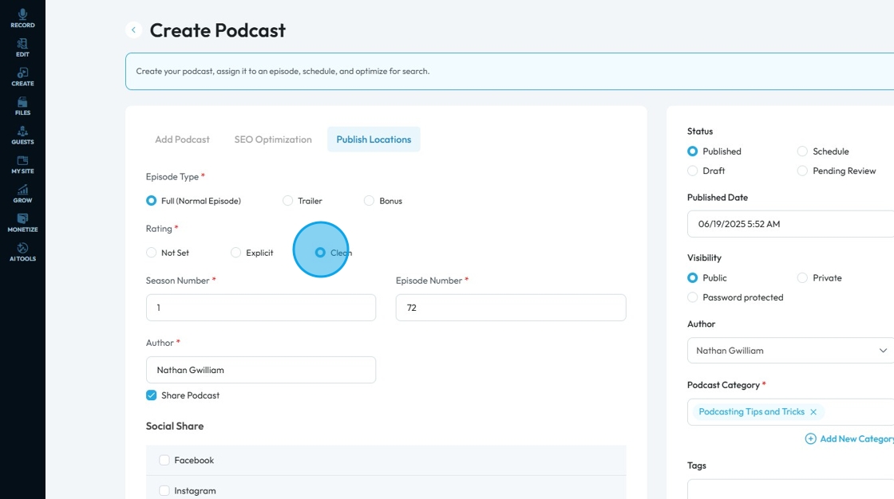Uncheck the Share Podcast checkbox

(151, 395)
